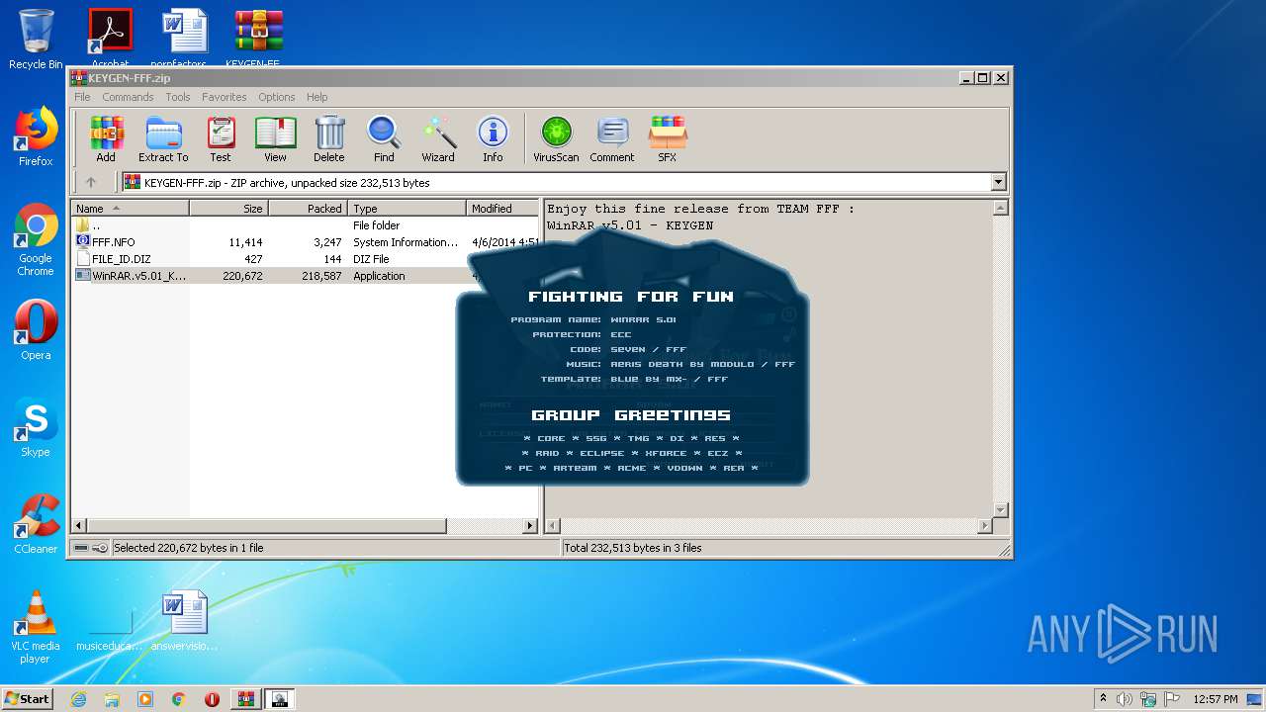Open the Tools menu
Screen dimensions: 1266x712
[x=178, y=97]
